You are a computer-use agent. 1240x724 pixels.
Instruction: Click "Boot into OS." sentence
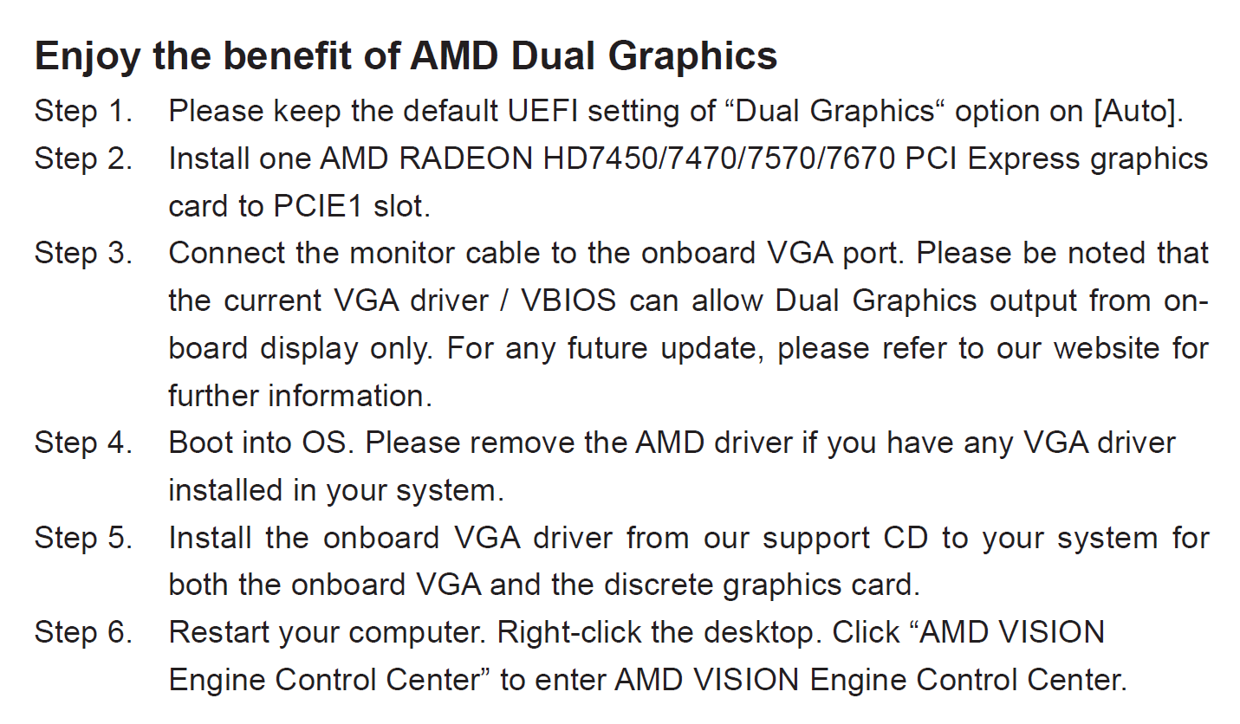coord(263,443)
